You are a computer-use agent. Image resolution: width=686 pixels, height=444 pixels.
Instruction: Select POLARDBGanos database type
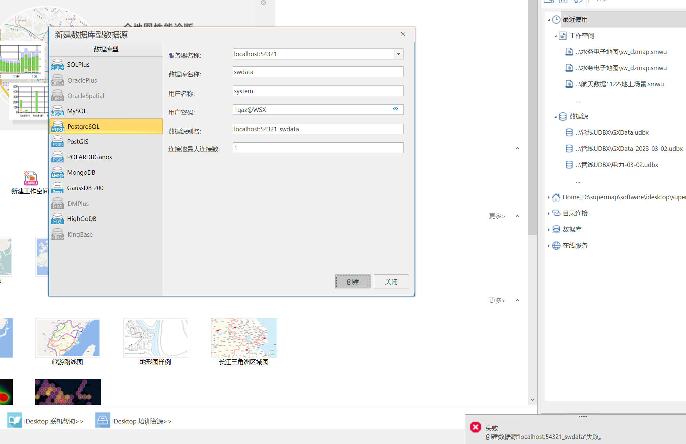[x=106, y=157]
